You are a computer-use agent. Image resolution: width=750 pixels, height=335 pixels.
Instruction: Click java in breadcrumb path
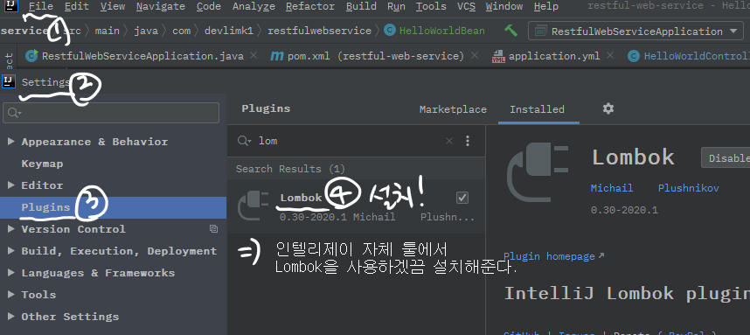click(x=146, y=31)
